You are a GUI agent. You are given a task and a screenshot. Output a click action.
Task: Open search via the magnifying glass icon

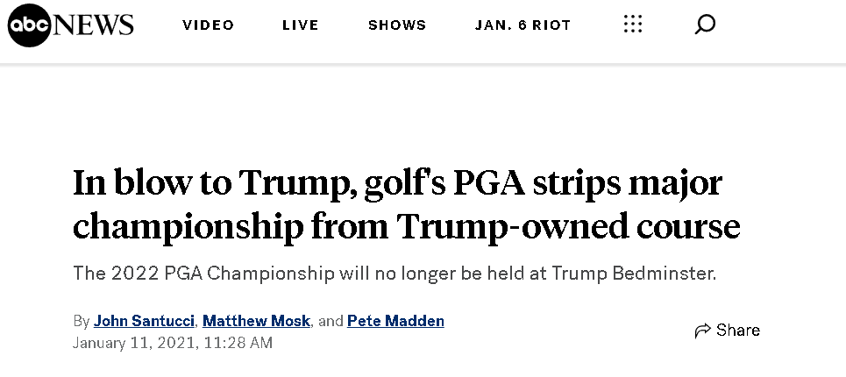[x=705, y=25]
